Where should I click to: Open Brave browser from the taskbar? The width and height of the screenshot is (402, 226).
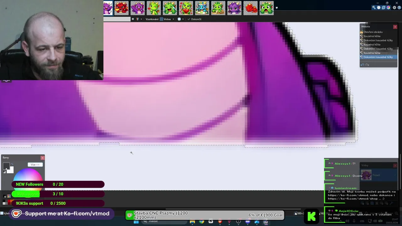220,222
